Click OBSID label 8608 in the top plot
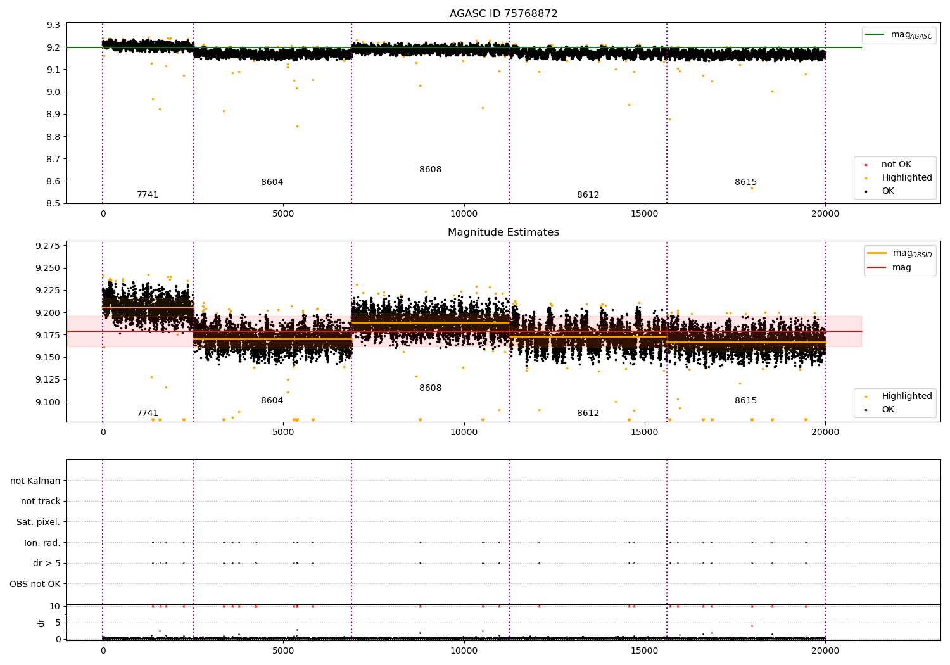Viewport: 950px width, 665px height. pyautogui.click(x=431, y=170)
